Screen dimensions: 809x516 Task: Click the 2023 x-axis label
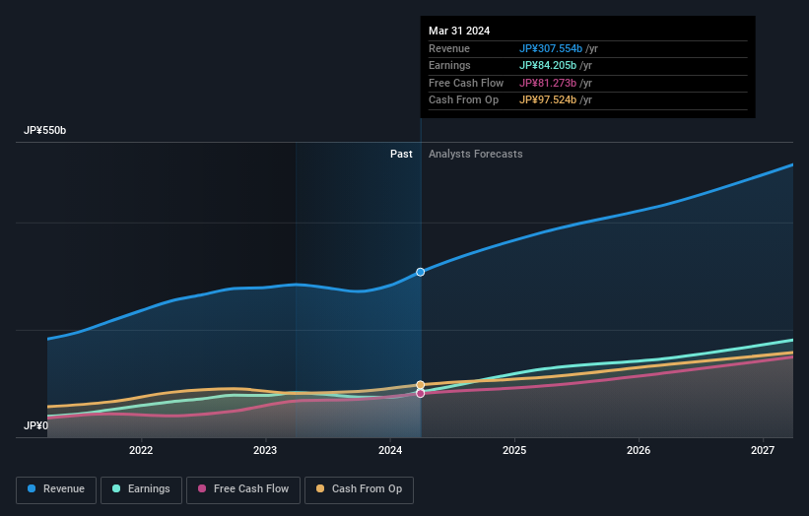pyautogui.click(x=265, y=451)
